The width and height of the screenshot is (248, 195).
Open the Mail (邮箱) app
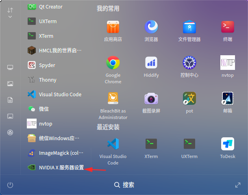tap(228, 99)
